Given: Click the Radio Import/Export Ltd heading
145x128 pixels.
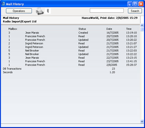Looking at the screenshot, I should tap(20, 22).
